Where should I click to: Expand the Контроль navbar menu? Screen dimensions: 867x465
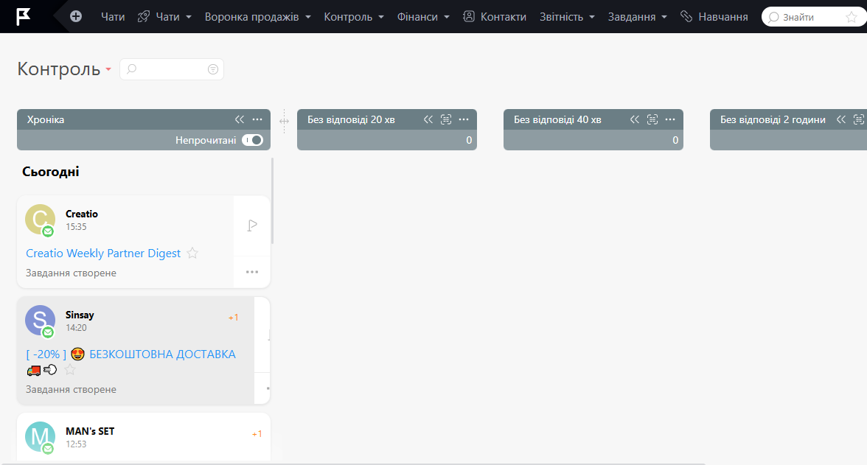[x=354, y=17]
